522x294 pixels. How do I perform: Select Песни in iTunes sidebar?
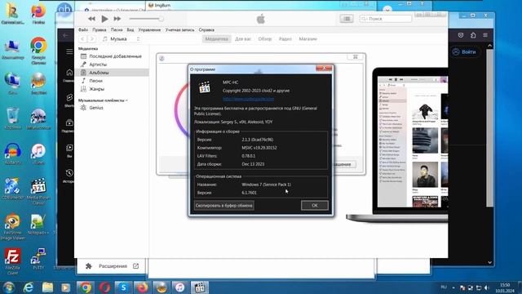[112, 81]
